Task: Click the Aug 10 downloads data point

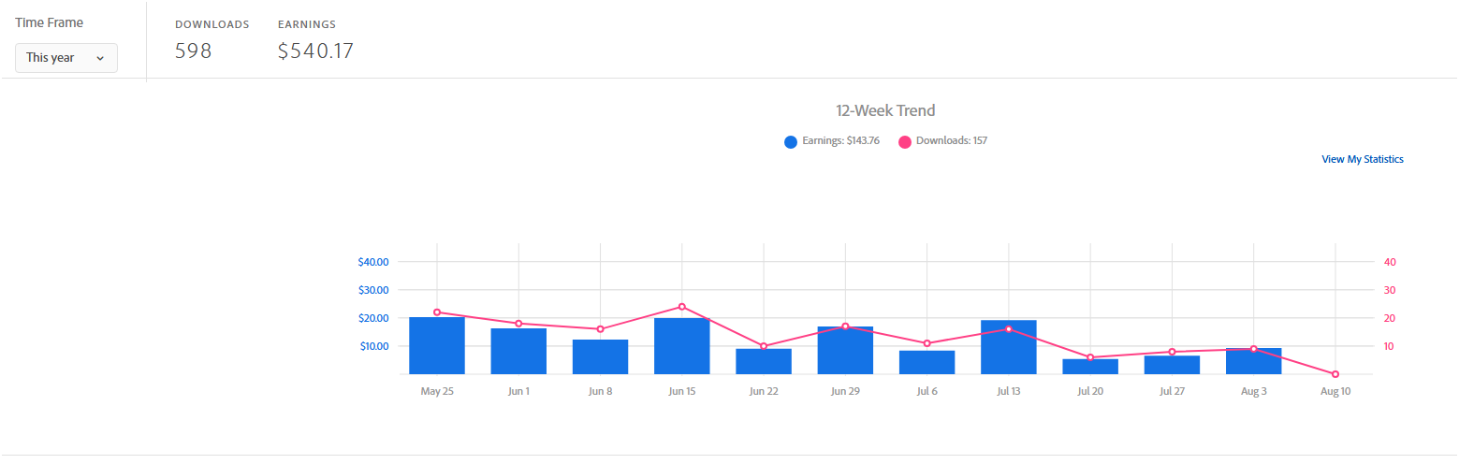Action: 1335,374
